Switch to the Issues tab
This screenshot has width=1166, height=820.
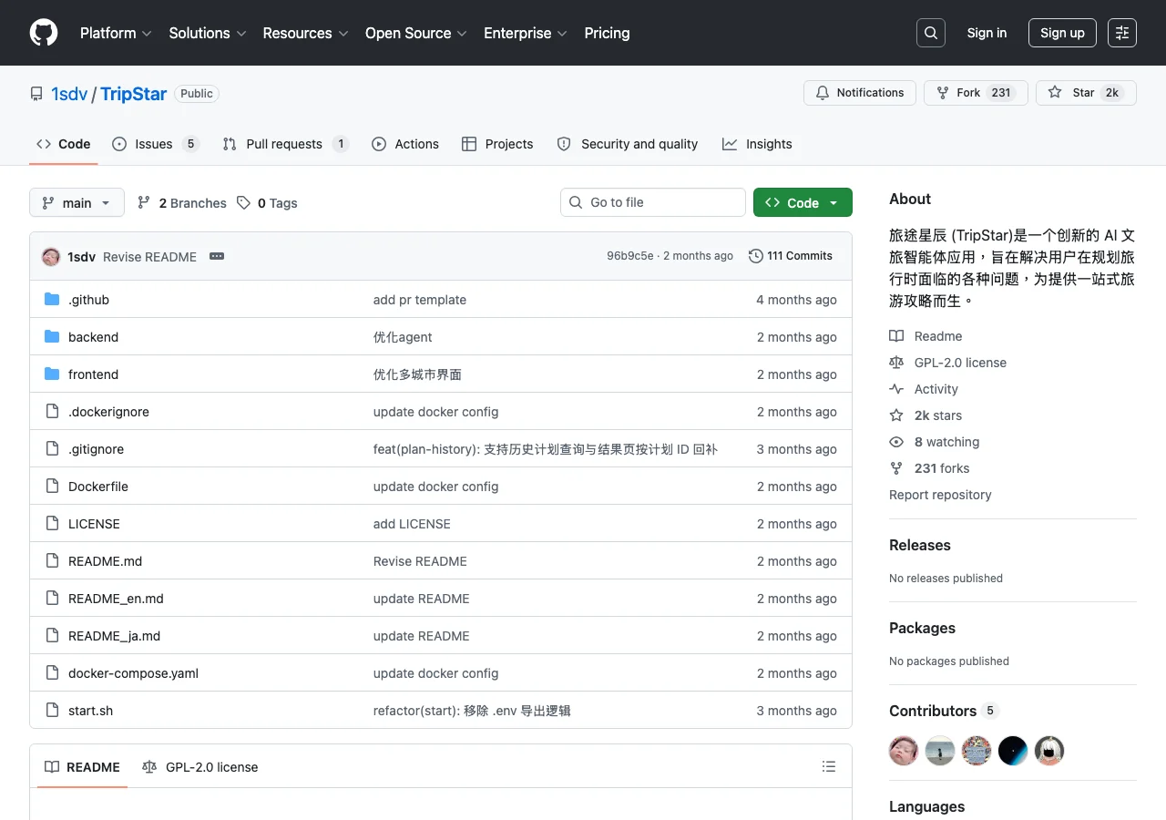point(156,144)
